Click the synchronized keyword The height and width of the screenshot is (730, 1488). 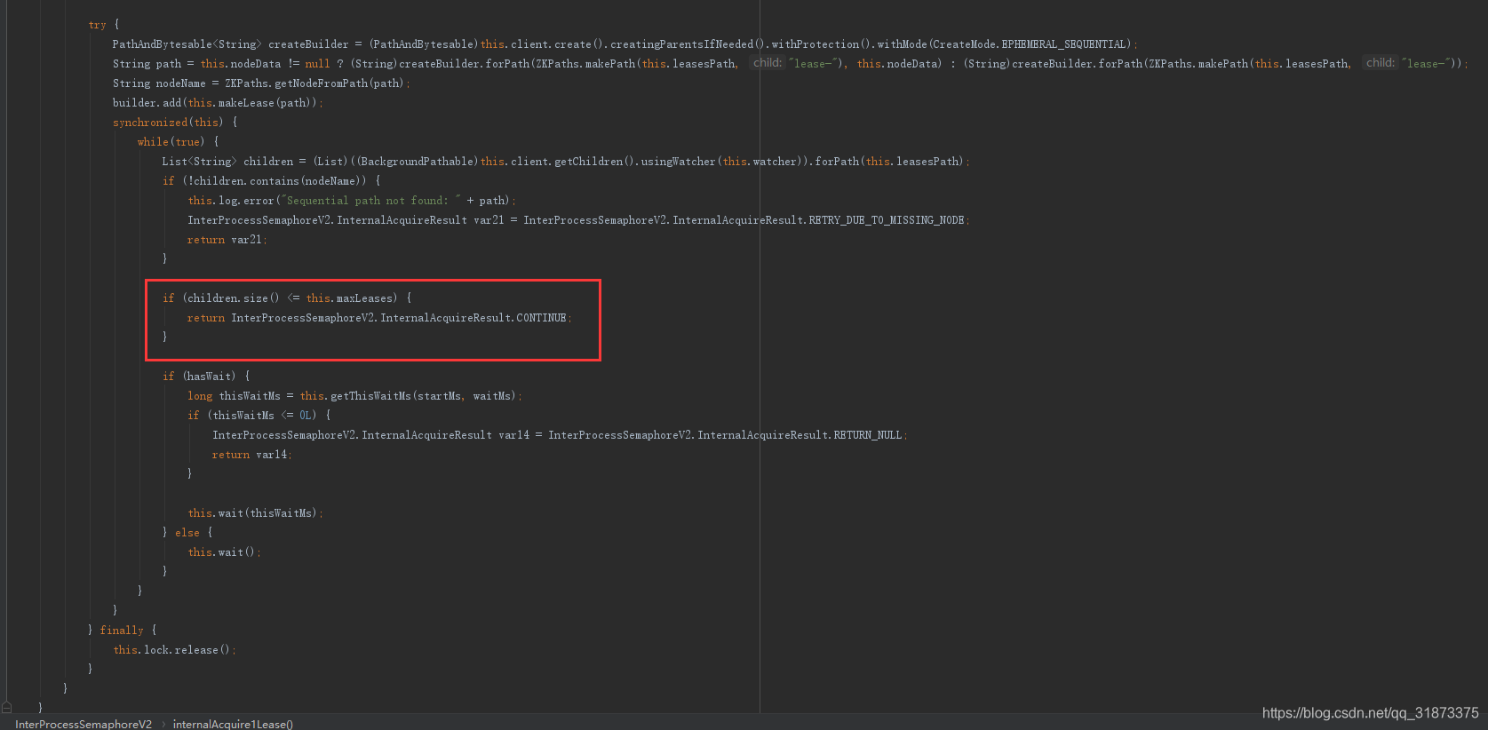tap(150, 123)
